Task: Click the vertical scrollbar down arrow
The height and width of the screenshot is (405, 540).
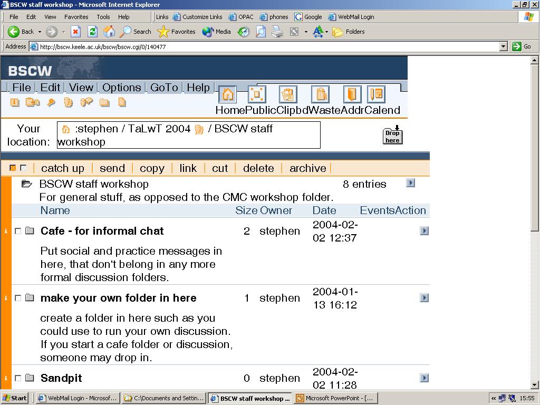Action: 535,385
